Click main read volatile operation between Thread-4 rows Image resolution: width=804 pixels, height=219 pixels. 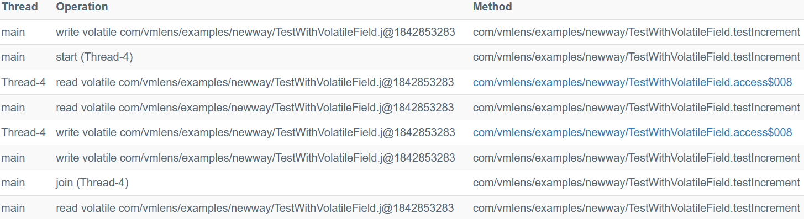pos(255,108)
